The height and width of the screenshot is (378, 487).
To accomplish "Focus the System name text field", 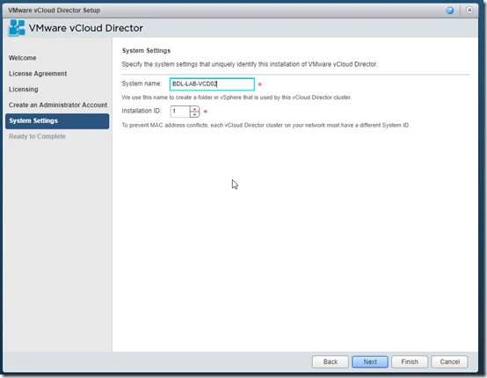I will pyautogui.click(x=212, y=84).
